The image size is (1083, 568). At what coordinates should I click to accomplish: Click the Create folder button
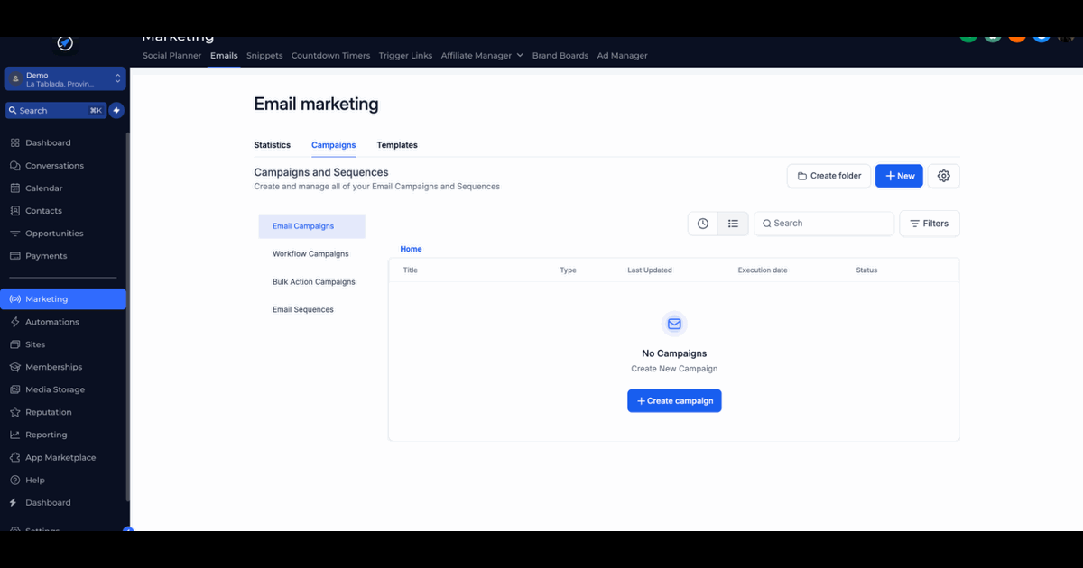click(x=829, y=176)
